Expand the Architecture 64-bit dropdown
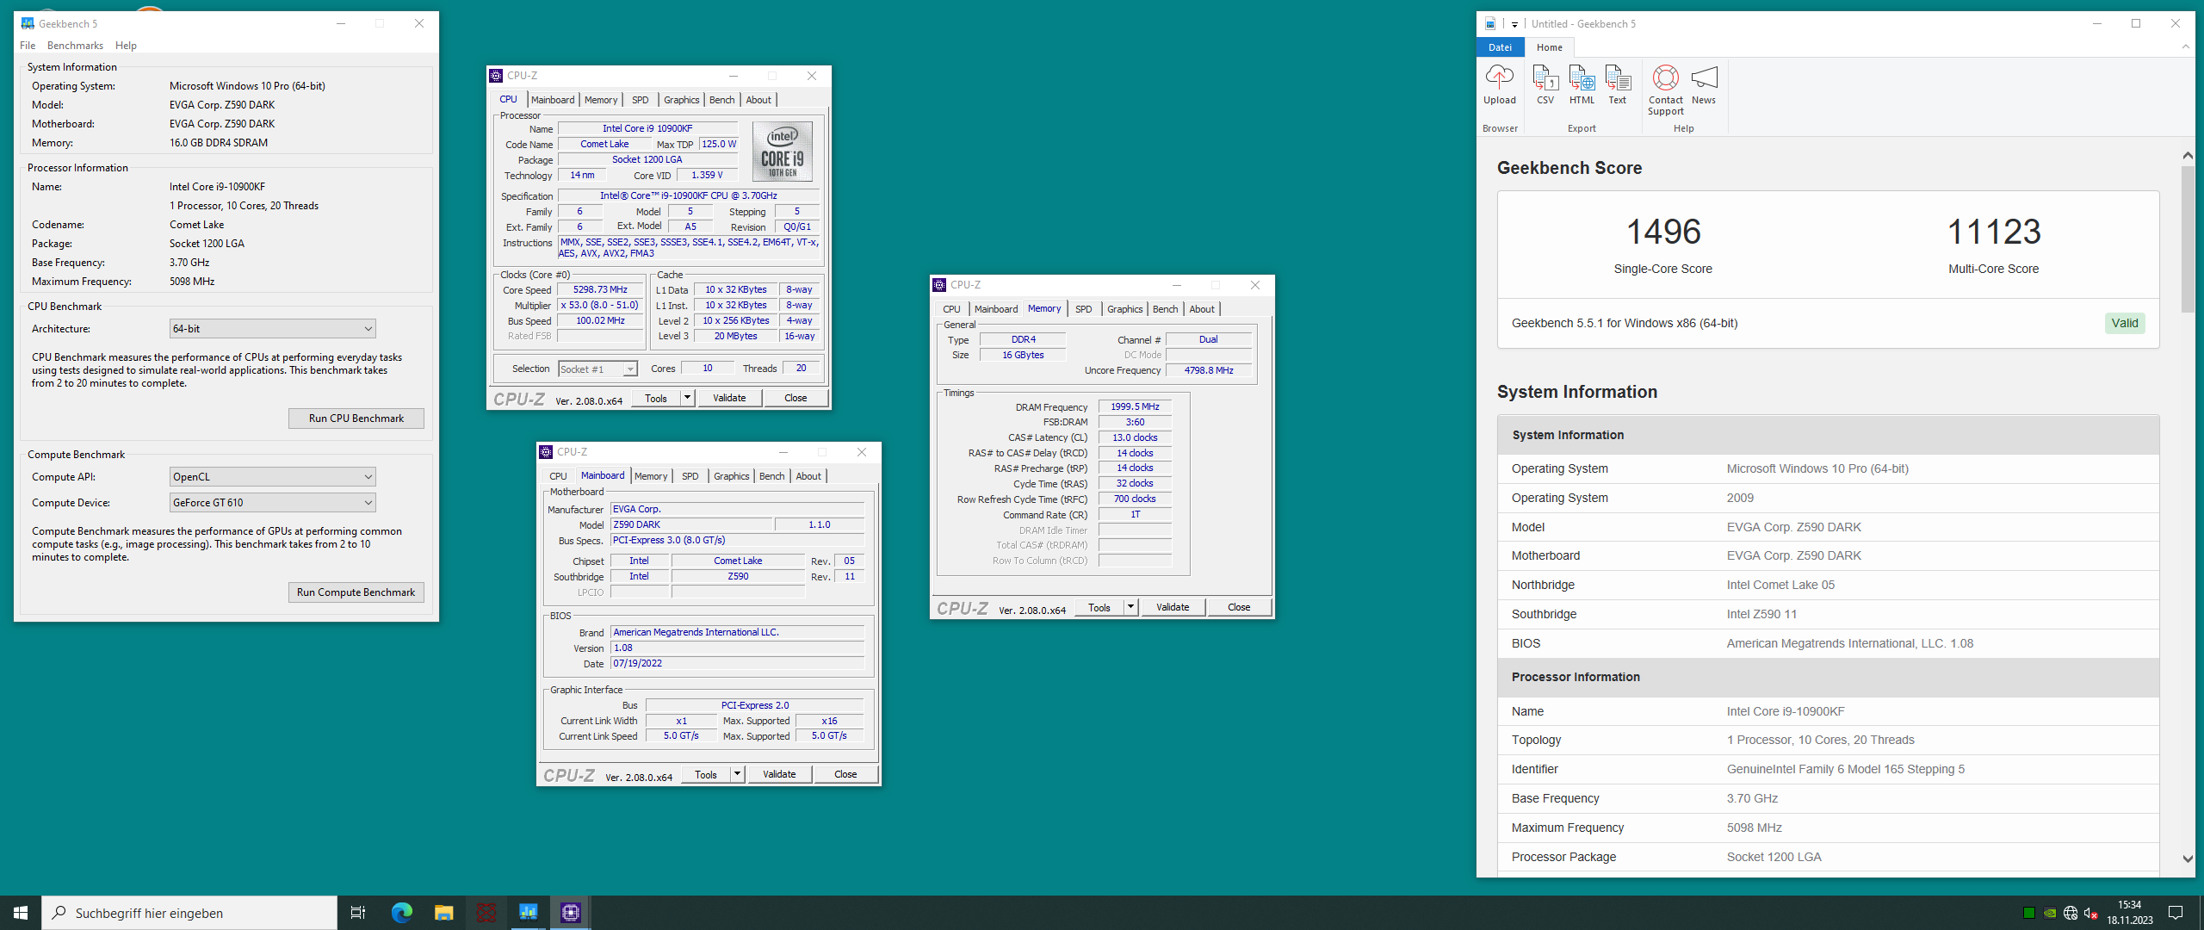 tap(272, 329)
